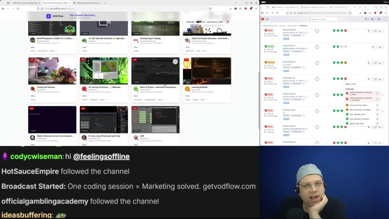Bookmark the getvodflow discover page with star
The image size is (389, 219).
pos(210,9)
